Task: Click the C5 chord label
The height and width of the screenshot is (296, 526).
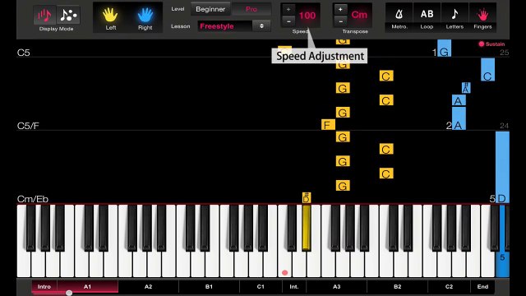Action: coord(24,53)
